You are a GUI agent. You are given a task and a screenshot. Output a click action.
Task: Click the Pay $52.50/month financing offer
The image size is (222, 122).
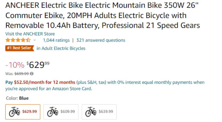click(x=40, y=82)
